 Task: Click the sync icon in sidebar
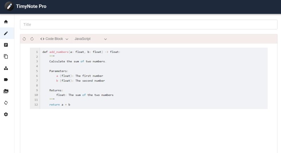[6, 103]
